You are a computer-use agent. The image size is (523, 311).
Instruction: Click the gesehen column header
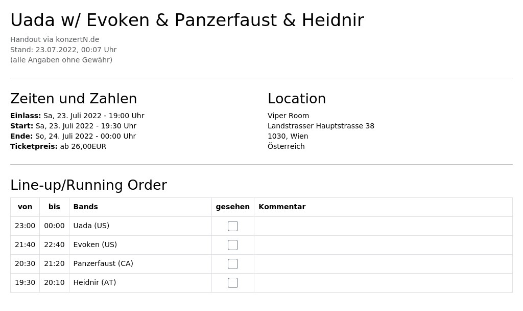coord(233,207)
